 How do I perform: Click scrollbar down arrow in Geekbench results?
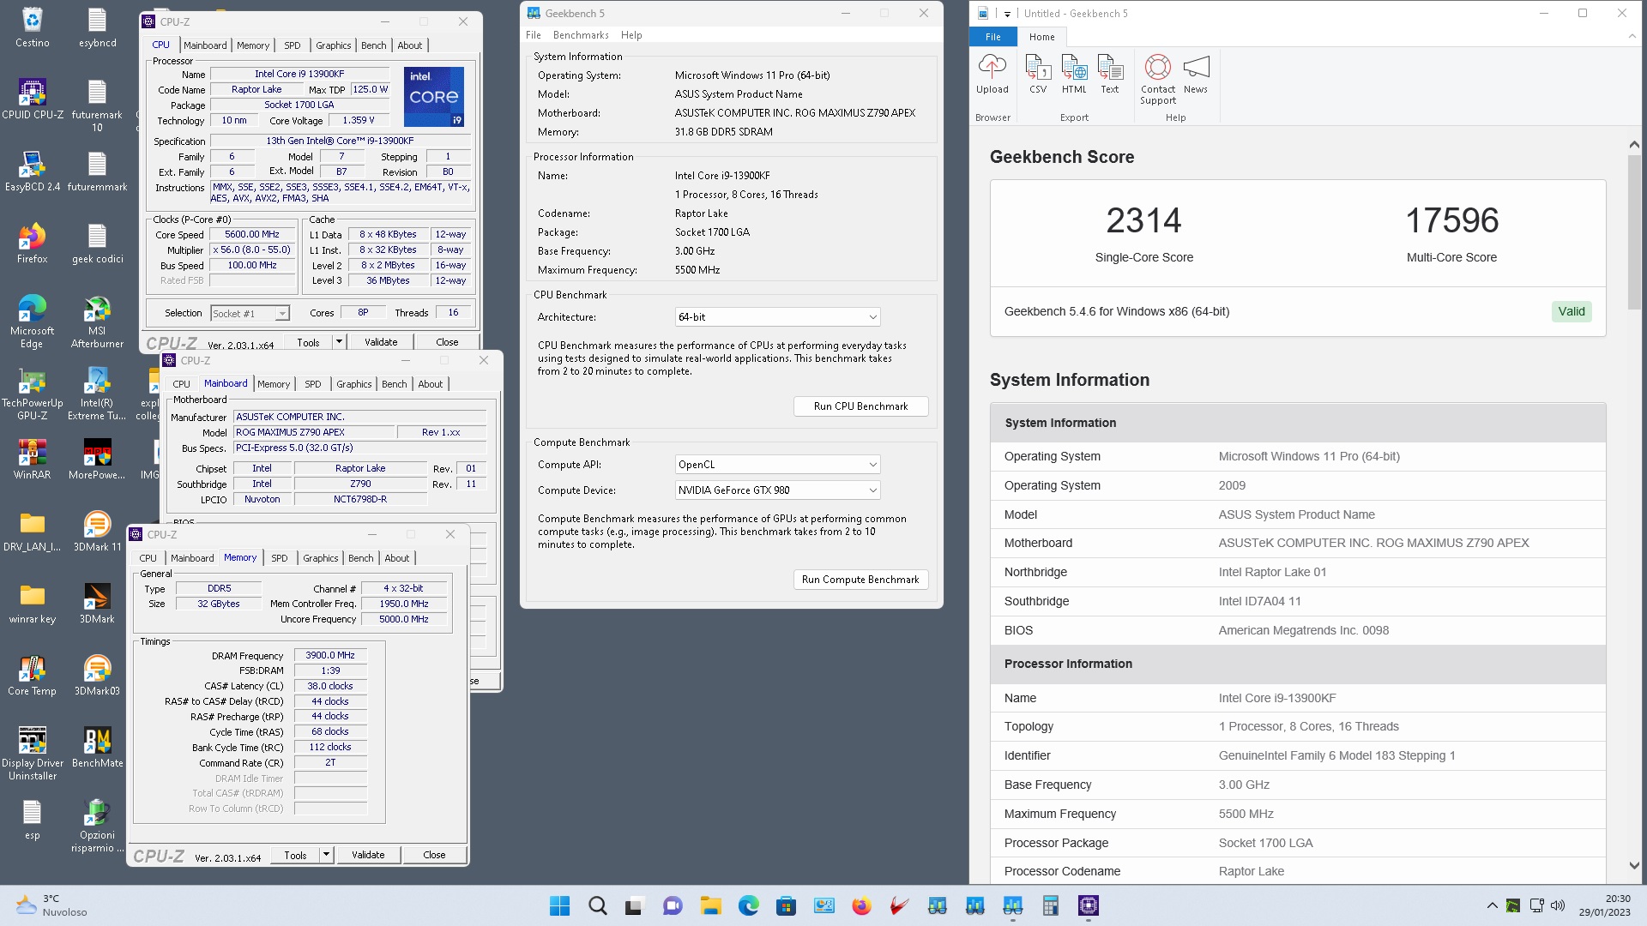pyautogui.click(x=1633, y=865)
